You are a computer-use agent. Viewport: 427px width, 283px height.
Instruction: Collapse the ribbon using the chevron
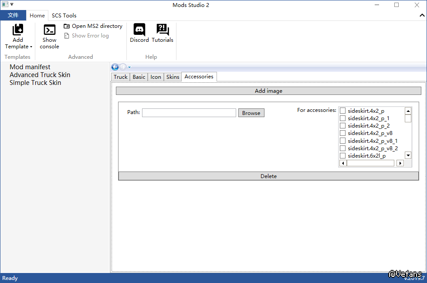pos(422,15)
